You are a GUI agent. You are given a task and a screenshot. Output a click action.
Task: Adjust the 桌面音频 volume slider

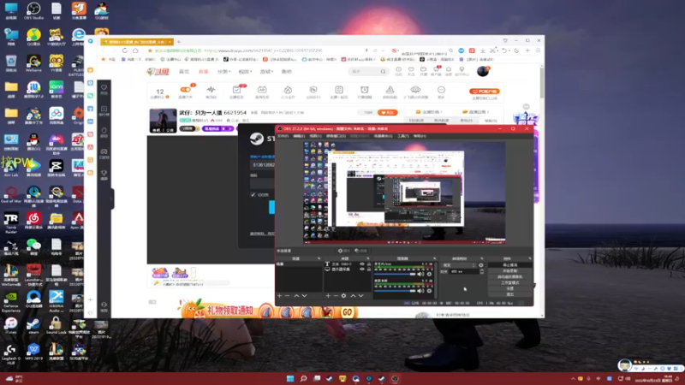coord(395,291)
